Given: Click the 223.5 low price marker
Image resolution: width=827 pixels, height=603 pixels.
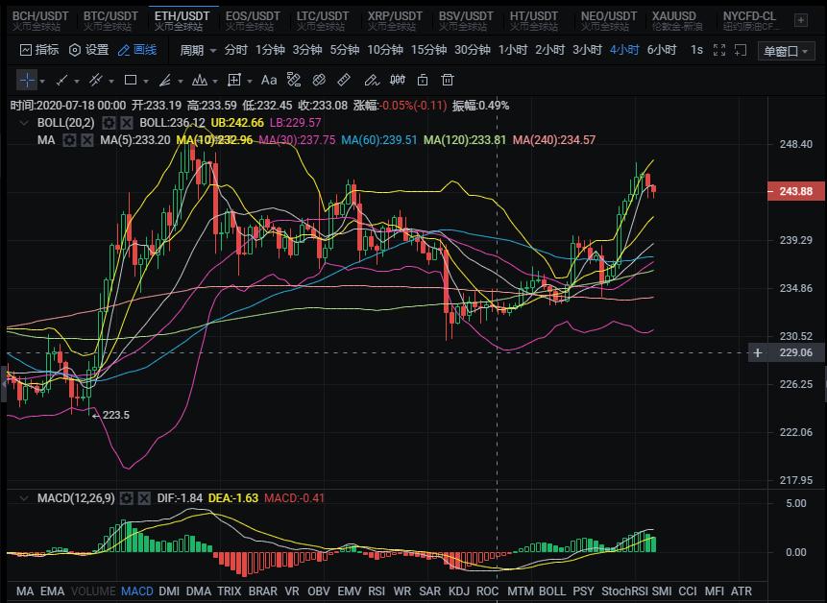Looking at the screenshot, I should [x=110, y=416].
